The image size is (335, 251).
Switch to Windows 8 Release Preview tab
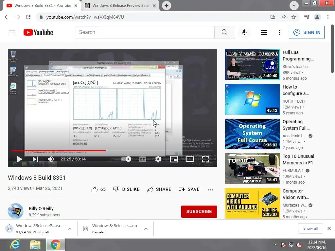tap(120, 6)
